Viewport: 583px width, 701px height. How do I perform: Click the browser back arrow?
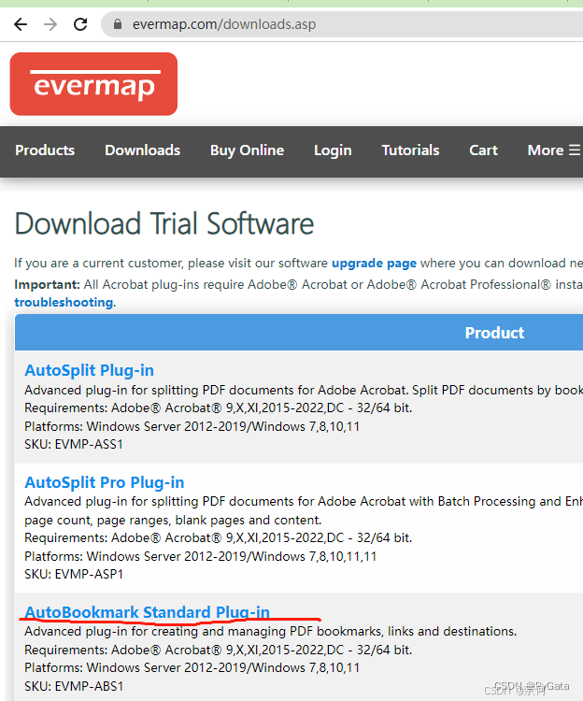click(x=21, y=24)
